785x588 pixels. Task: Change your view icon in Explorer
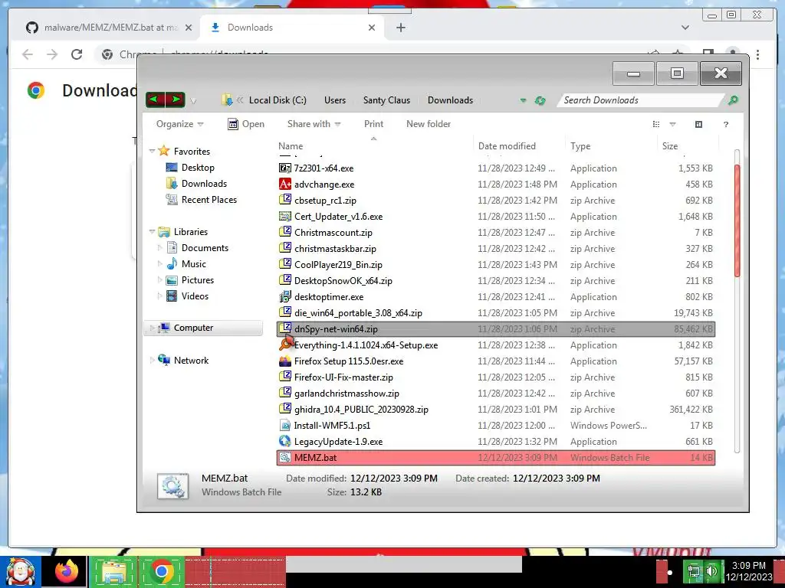click(656, 125)
